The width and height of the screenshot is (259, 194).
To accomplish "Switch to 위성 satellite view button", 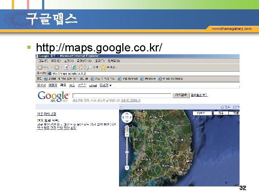I will [234, 113].
